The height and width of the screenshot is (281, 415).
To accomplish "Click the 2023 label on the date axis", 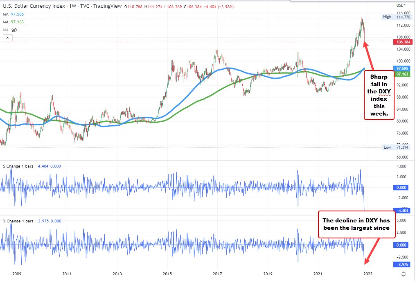I will pyautogui.click(x=367, y=273).
